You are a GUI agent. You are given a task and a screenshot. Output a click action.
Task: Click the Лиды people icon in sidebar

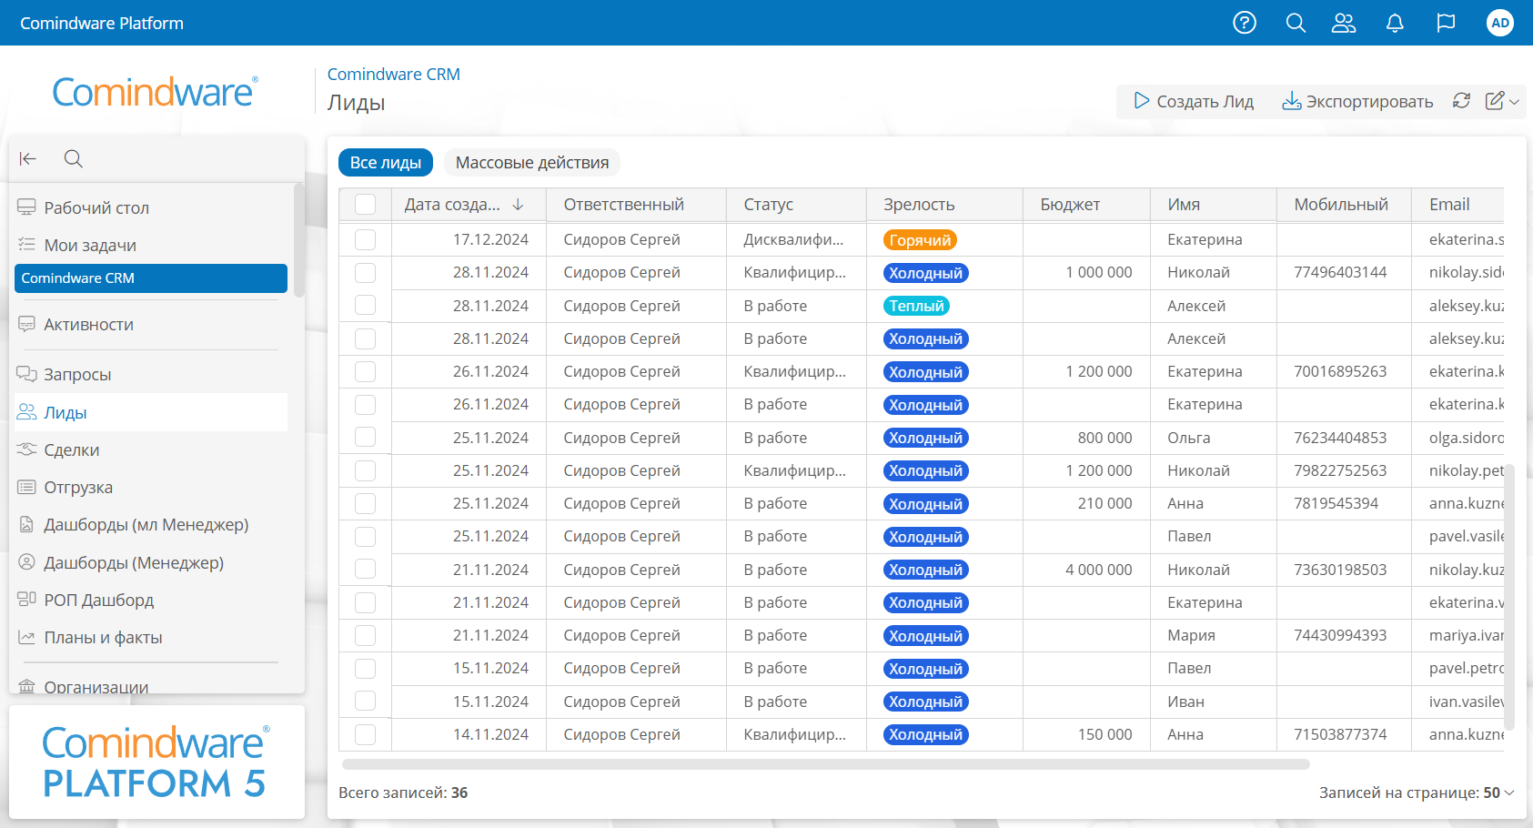(x=26, y=412)
